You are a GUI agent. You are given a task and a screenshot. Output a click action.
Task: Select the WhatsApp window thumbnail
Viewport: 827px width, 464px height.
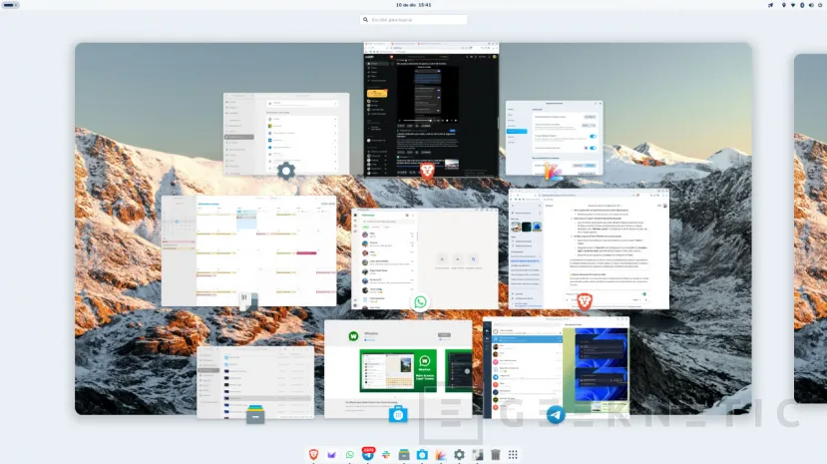(425, 258)
